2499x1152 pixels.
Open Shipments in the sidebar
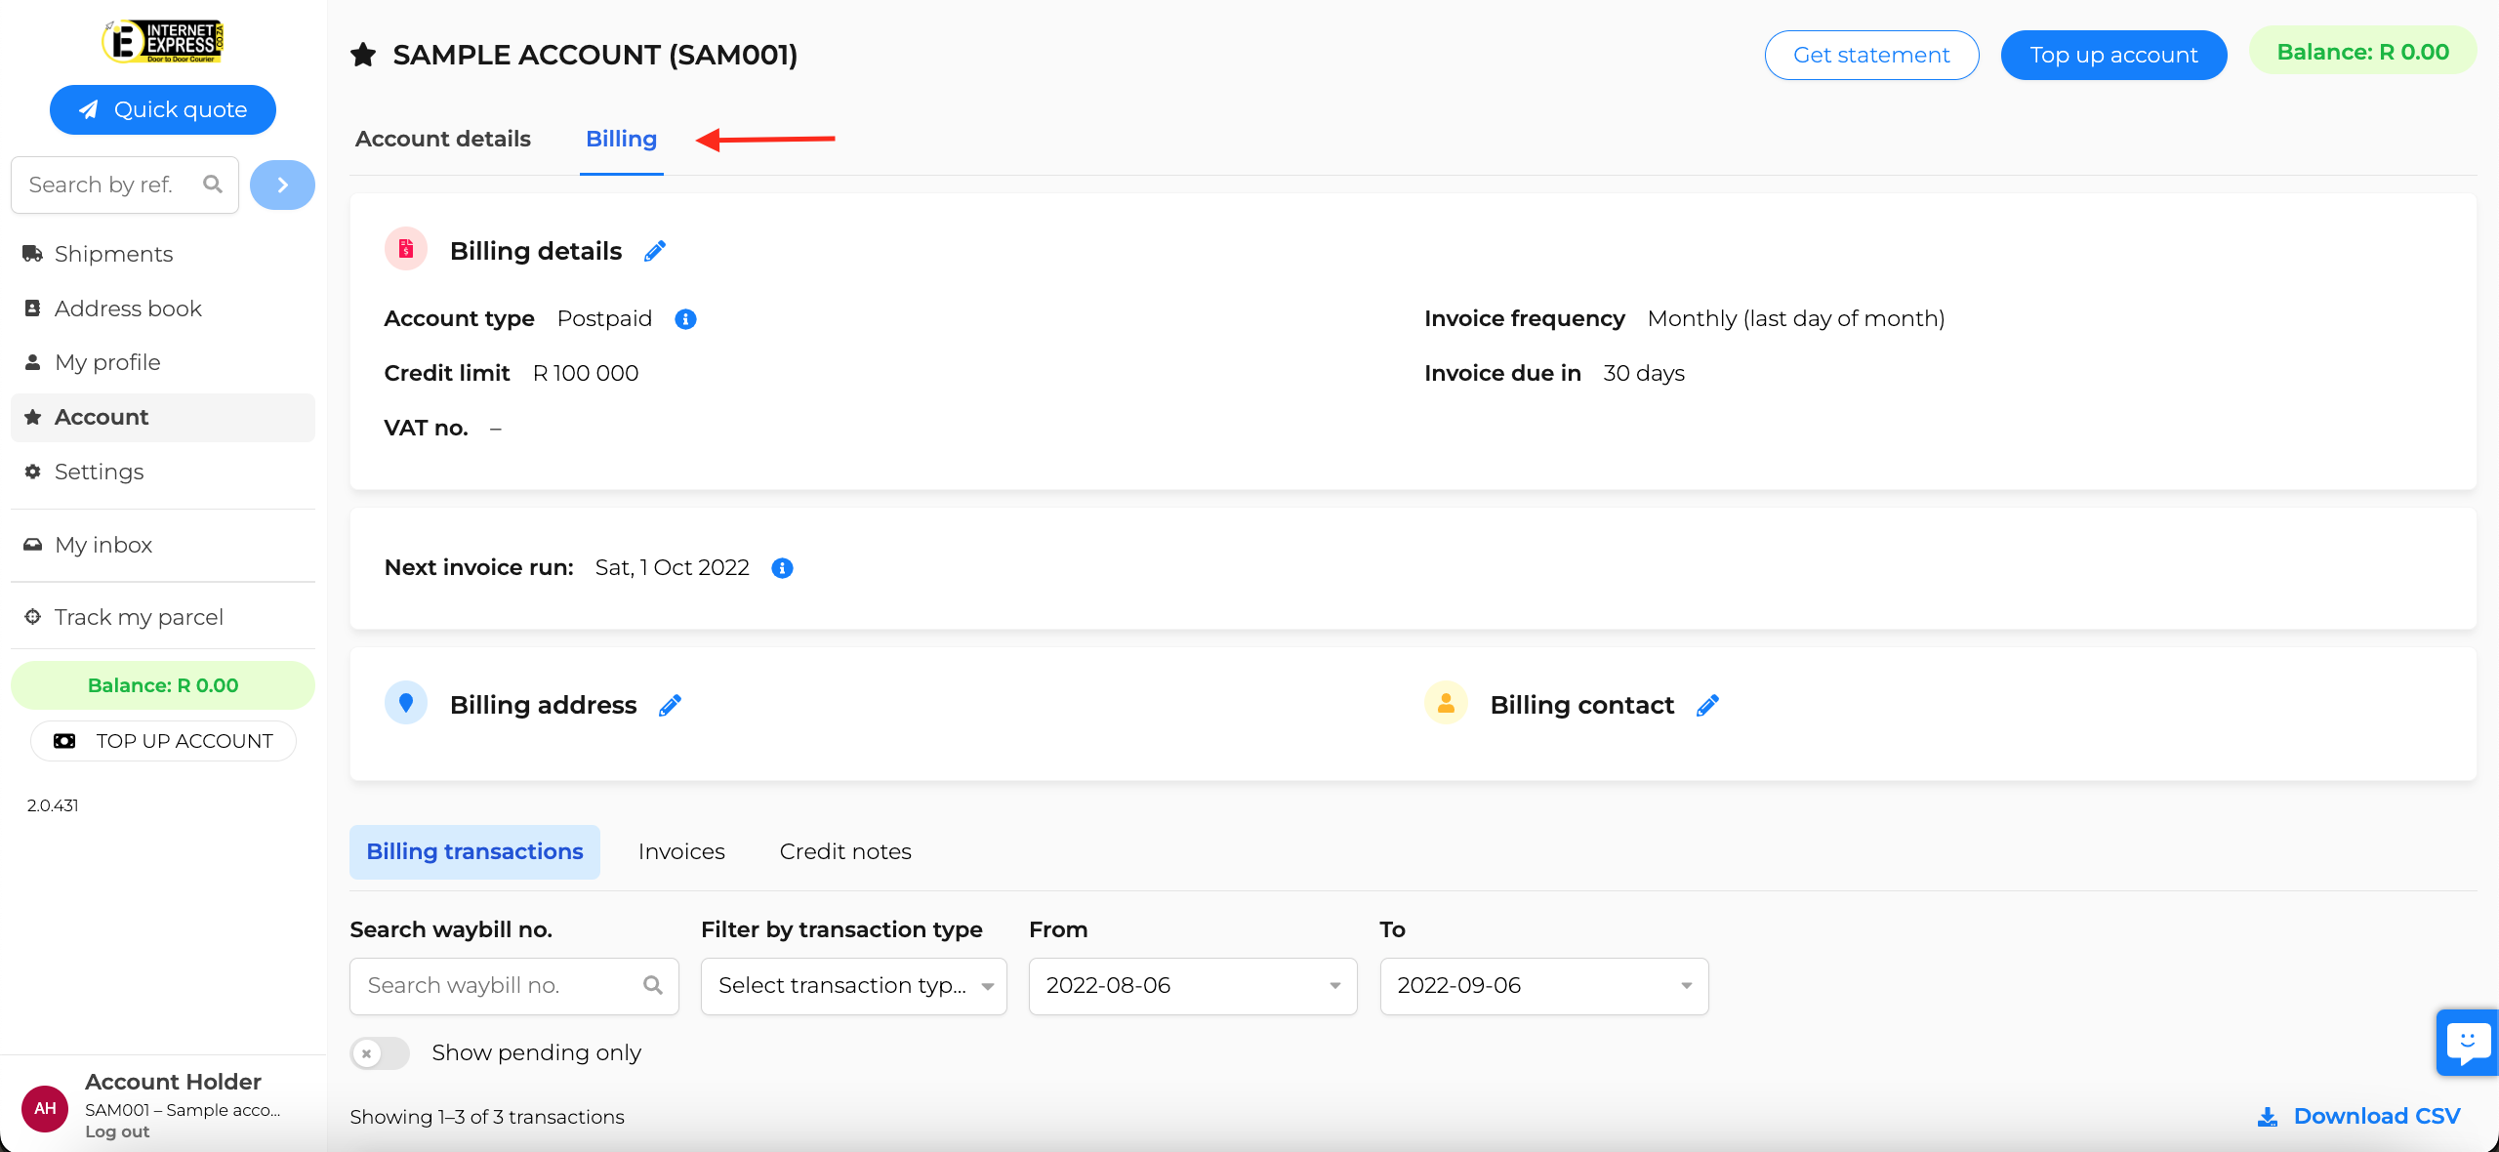pyautogui.click(x=162, y=254)
